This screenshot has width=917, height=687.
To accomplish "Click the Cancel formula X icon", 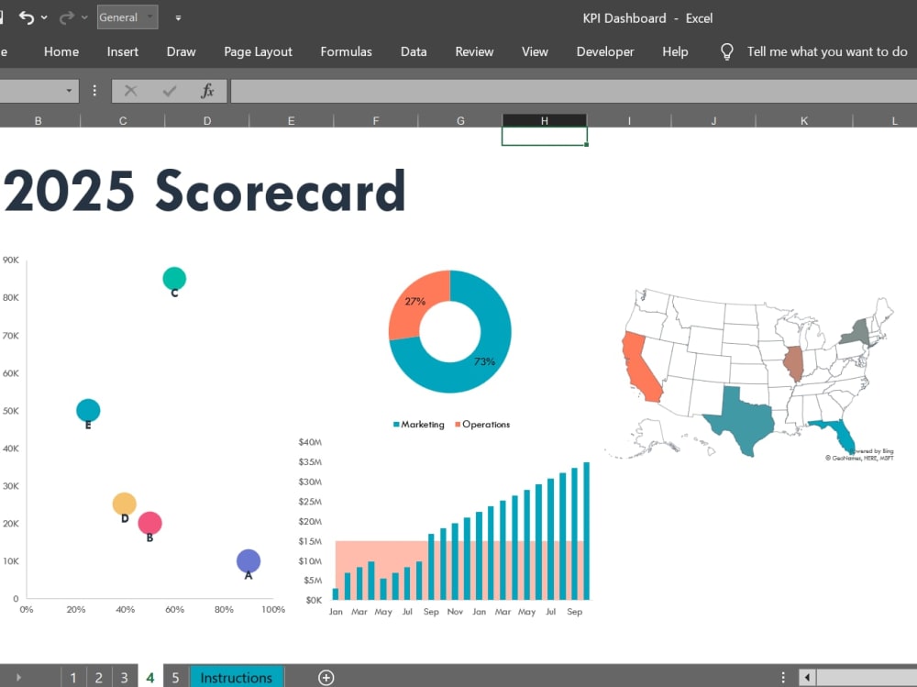I will pos(131,91).
